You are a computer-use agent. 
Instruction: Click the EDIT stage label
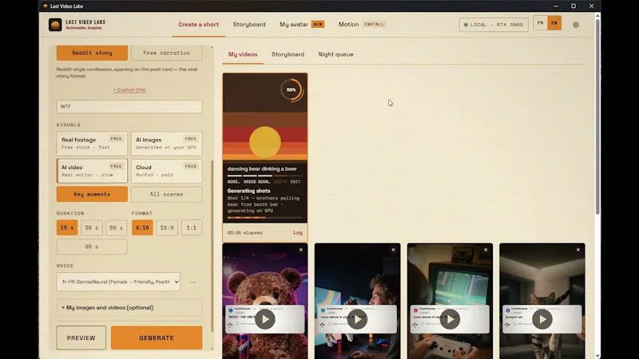pyautogui.click(x=296, y=182)
